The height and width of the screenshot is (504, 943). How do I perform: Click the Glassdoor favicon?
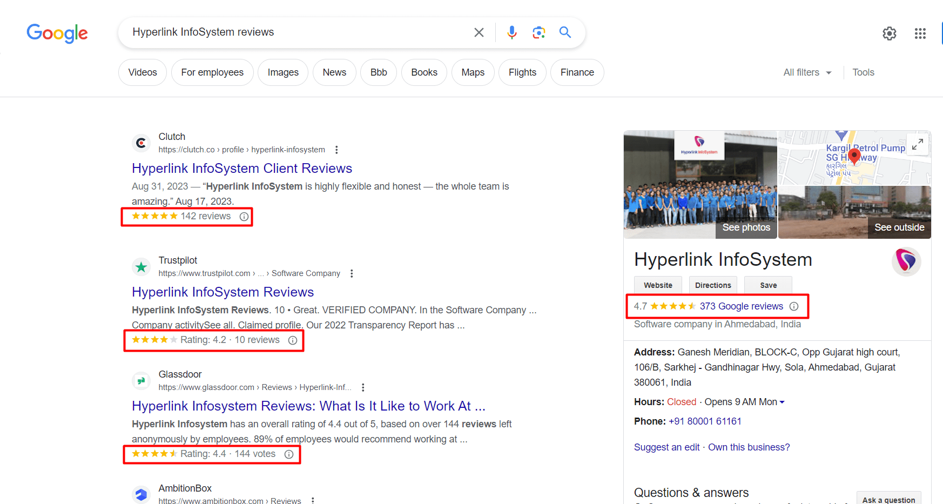point(141,381)
